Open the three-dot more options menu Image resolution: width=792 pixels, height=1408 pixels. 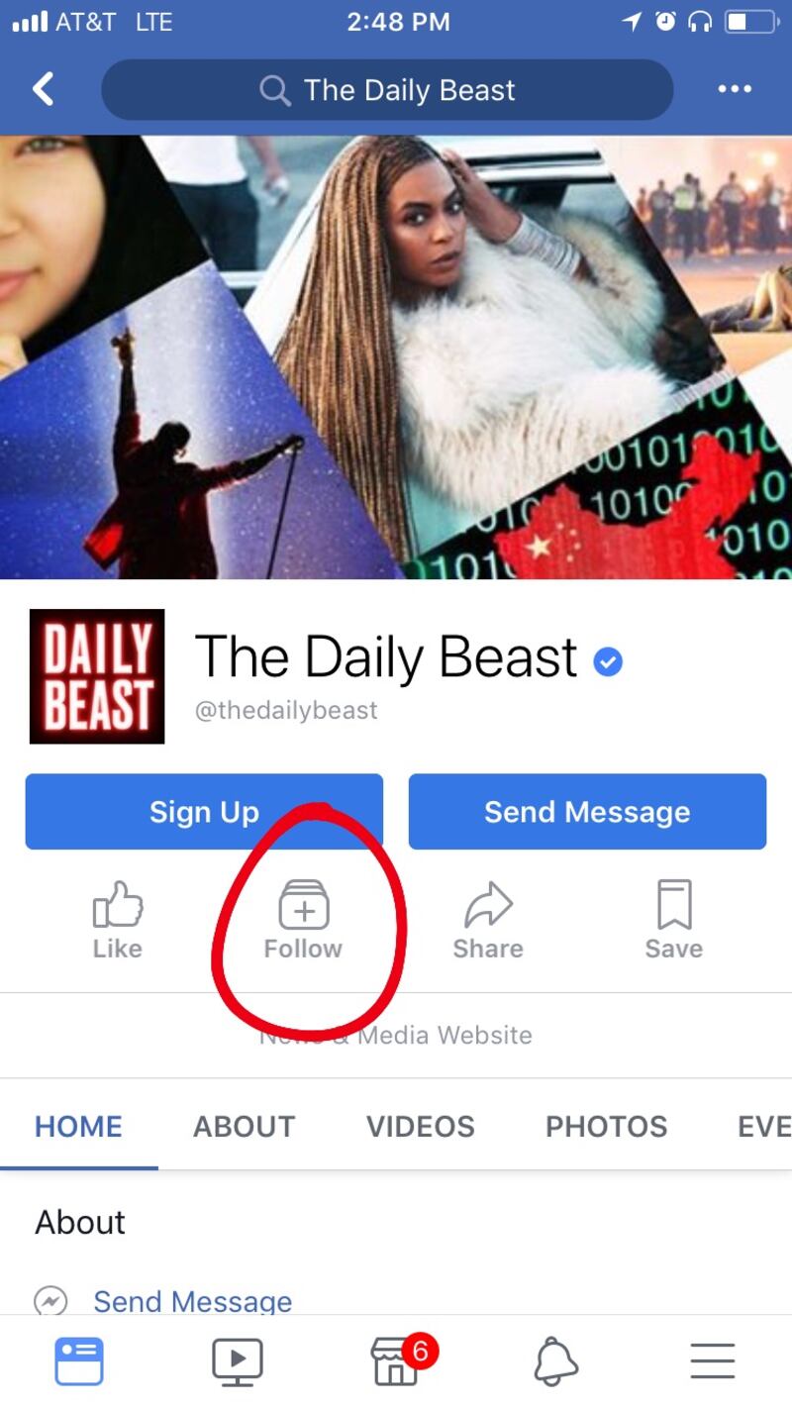[735, 90]
